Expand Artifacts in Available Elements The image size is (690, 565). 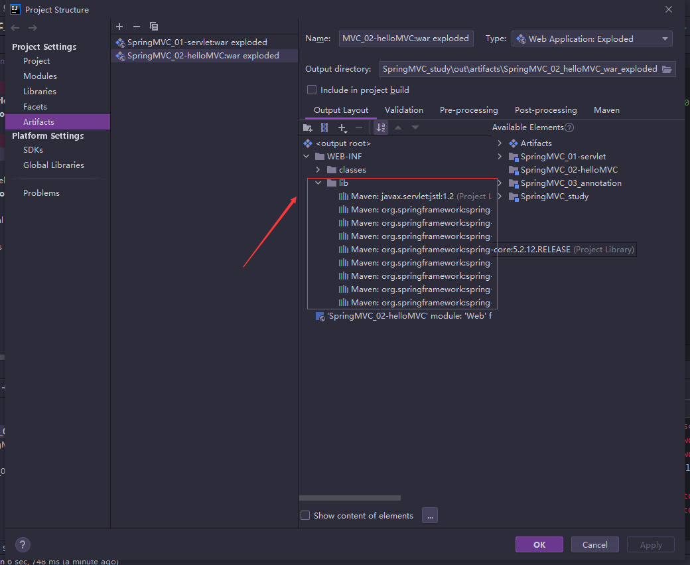[500, 143]
